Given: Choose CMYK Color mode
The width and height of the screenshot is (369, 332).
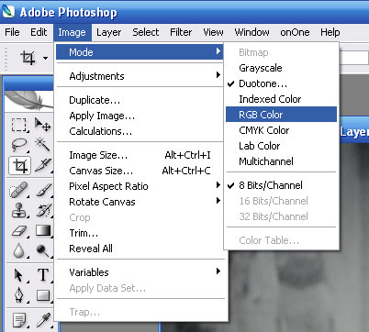Looking at the screenshot, I should click(281, 130).
